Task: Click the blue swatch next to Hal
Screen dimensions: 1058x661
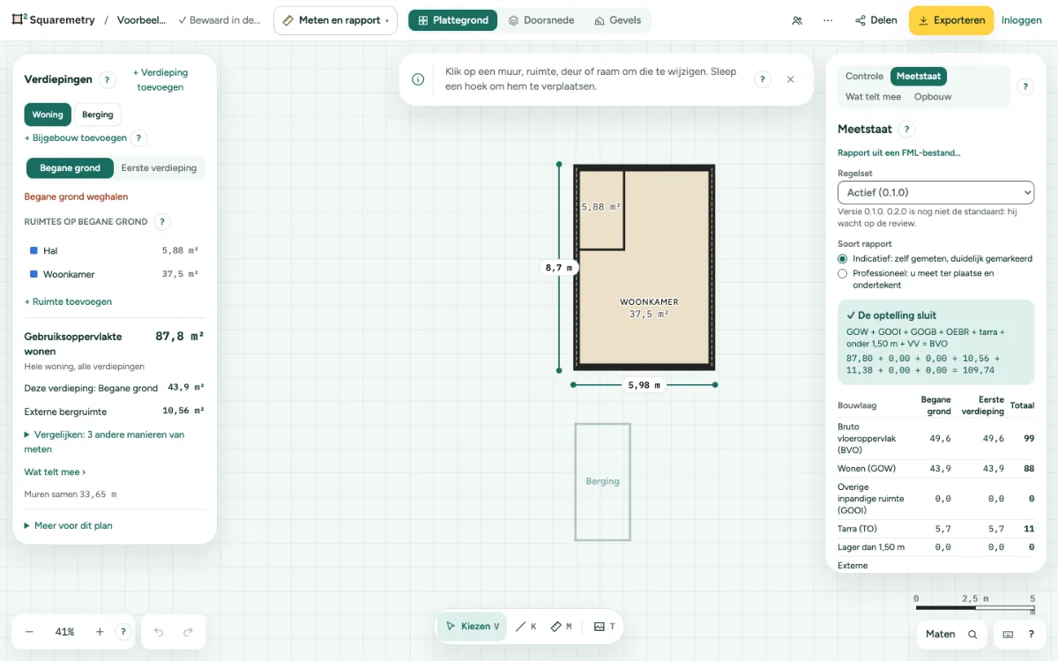Action: 34,251
